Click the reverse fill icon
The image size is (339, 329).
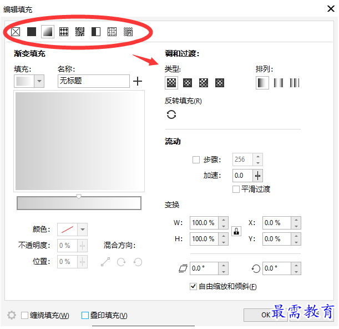click(171, 114)
